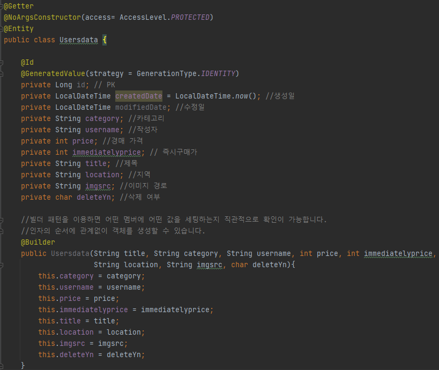Click the AccessLevel class reference
439x370 pixels.
pos(143,17)
